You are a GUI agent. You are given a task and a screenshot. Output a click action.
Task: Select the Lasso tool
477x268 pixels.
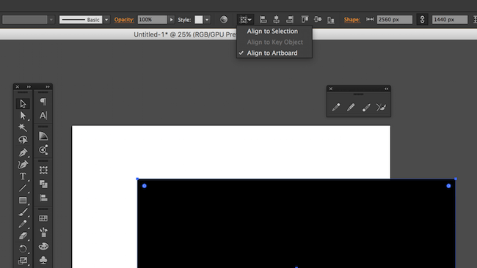23,140
